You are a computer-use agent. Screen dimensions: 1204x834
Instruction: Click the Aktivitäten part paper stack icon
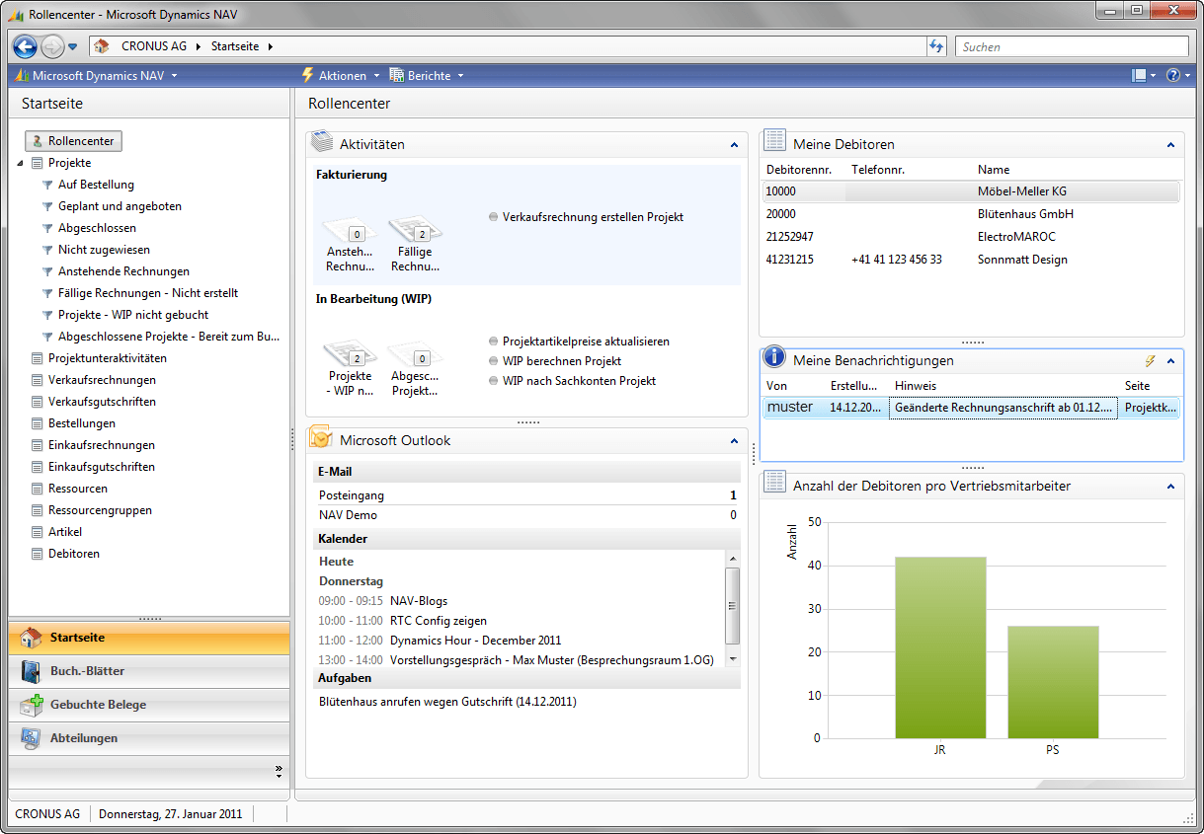[322, 143]
